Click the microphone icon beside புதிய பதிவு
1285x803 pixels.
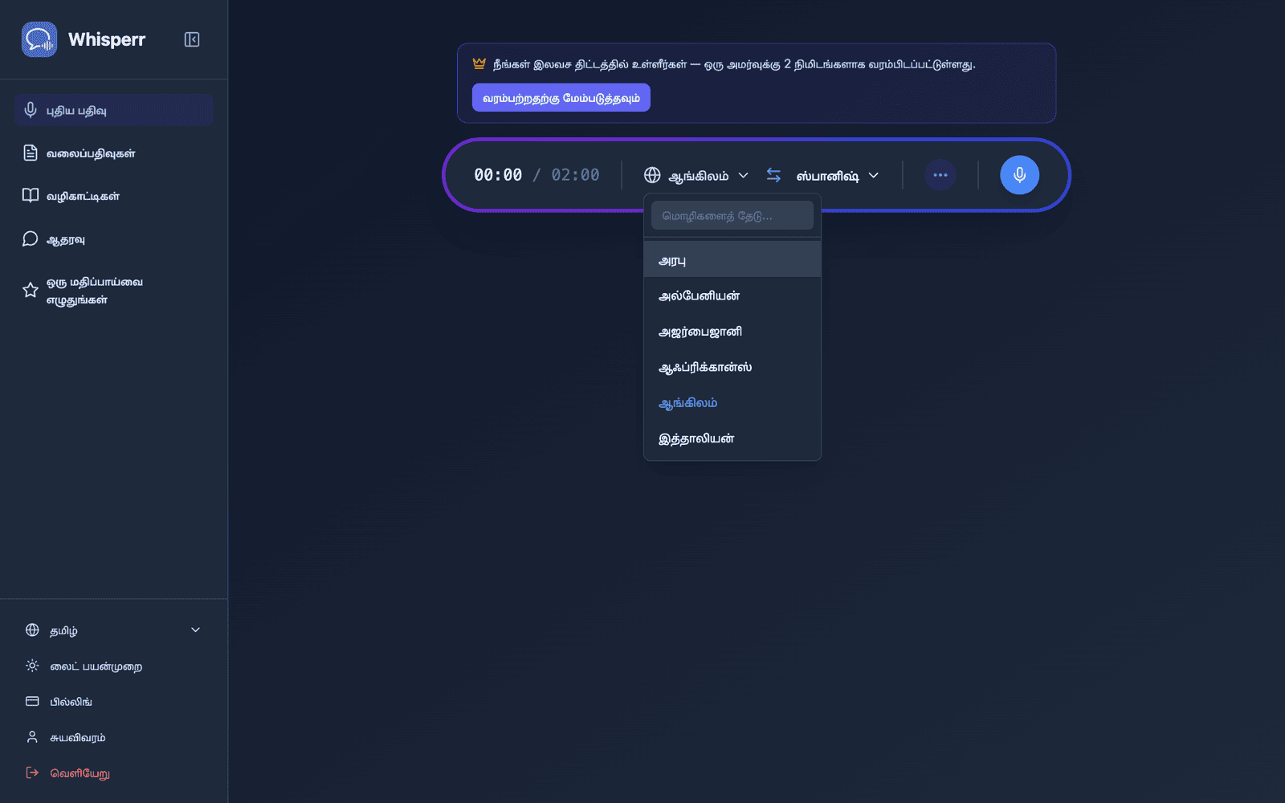[31, 110]
